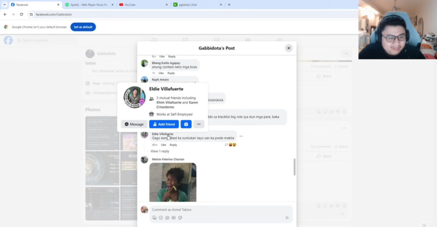Close the Gabbidota's Post dialog
This screenshot has width=437, height=227.
288,48
